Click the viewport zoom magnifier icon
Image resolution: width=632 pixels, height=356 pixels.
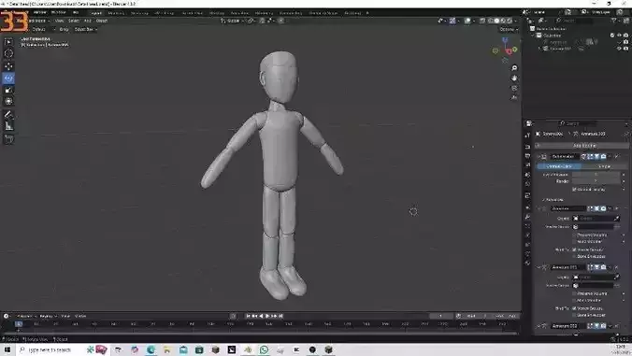click(514, 68)
